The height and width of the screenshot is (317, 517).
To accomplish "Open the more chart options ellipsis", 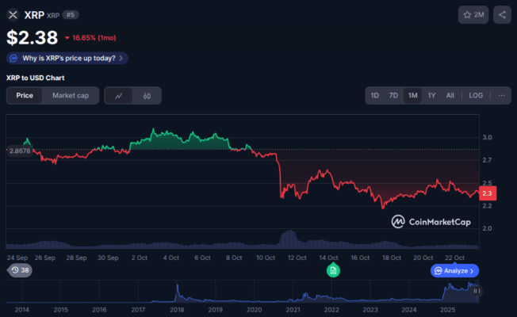I will pyautogui.click(x=501, y=96).
